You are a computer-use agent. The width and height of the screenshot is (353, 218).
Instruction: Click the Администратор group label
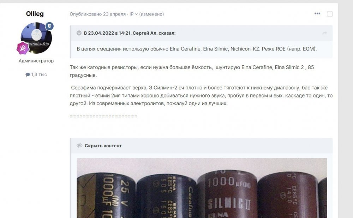(x=36, y=61)
